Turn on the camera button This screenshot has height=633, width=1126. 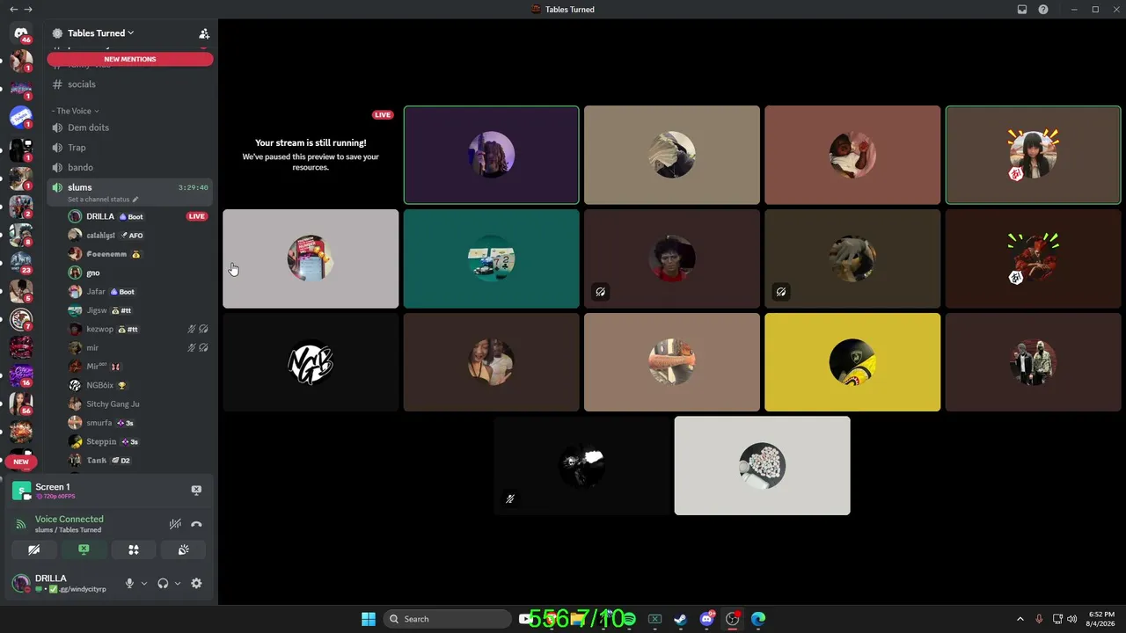[33, 549]
